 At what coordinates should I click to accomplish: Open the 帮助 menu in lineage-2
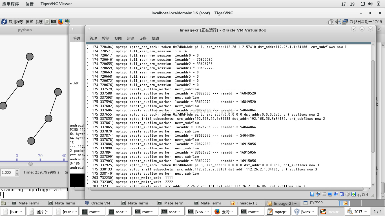(x=155, y=39)
